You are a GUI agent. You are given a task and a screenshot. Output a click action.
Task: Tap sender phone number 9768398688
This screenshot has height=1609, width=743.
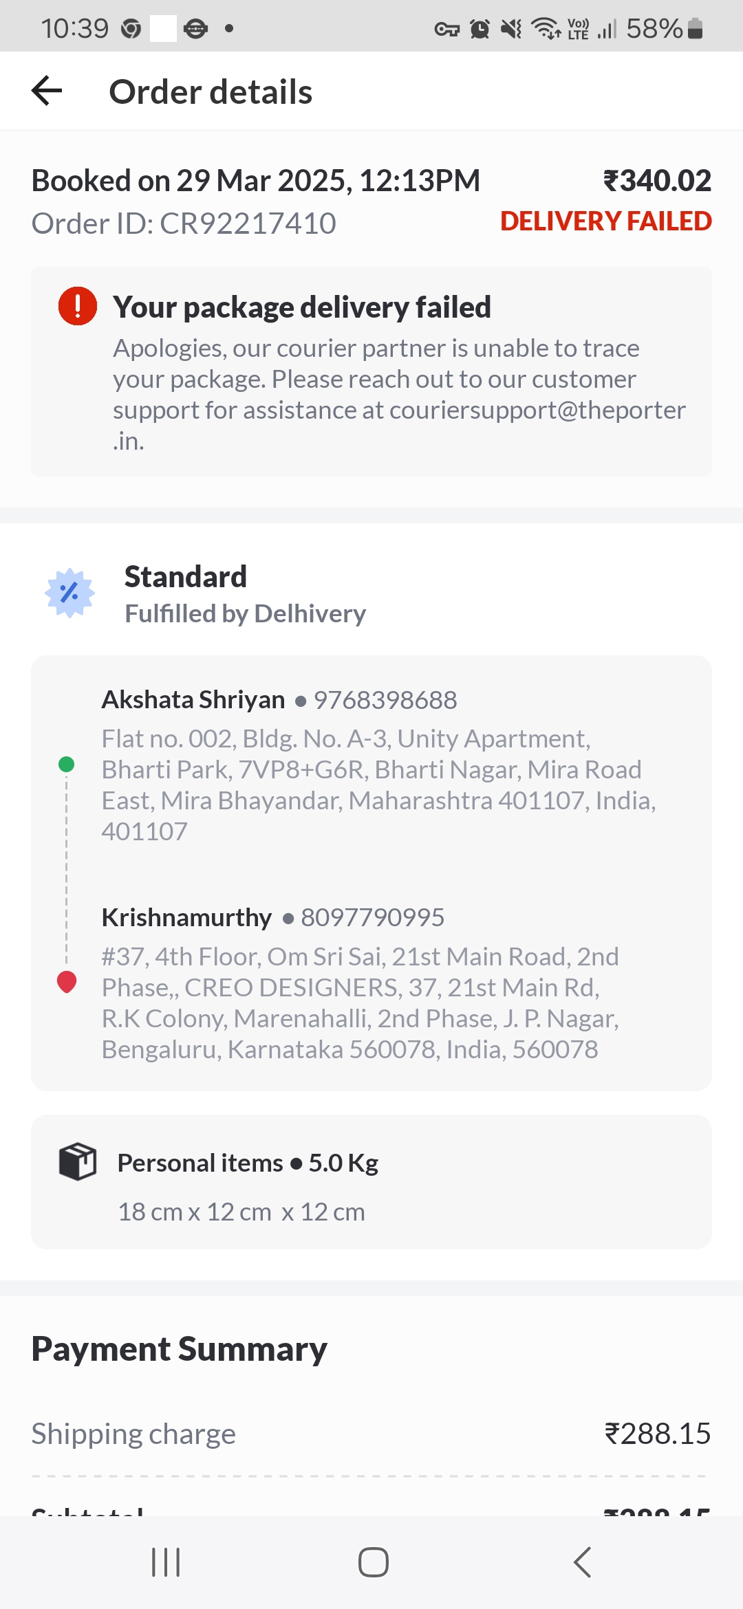[x=385, y=700]
